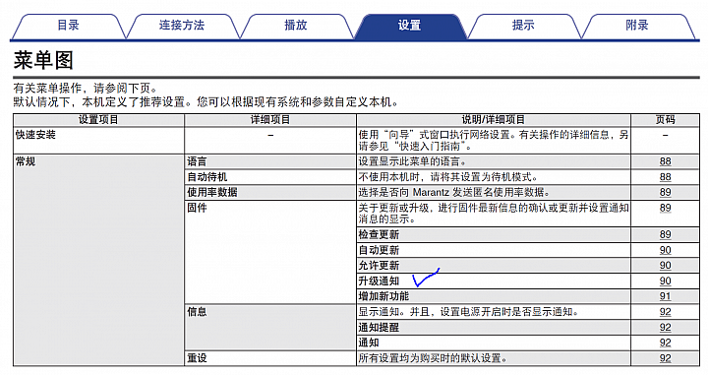708x375 pixels.
Task: Click the 页码 column header
Action: point(665,120)
